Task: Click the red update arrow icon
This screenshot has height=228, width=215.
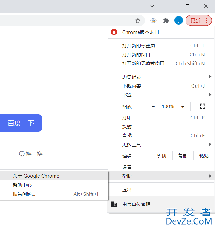Action: click(114, 32)
